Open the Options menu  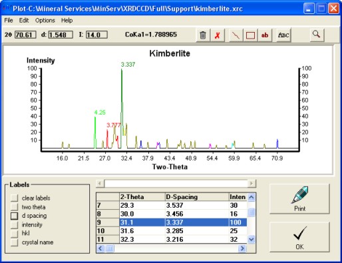(x=45, y=21)
